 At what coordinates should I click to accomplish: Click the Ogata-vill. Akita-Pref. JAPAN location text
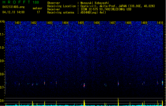[118, 6]
